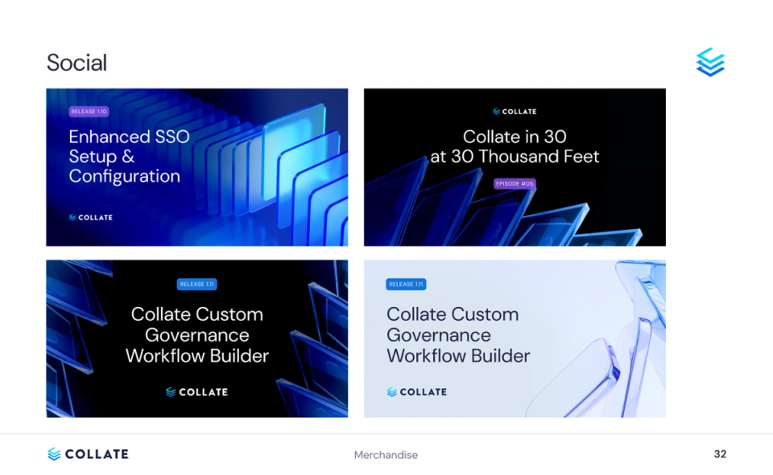Click the "Merchandise" footer label
The width and height of the screenshot is (773, 475).
[x=386, y=455]
